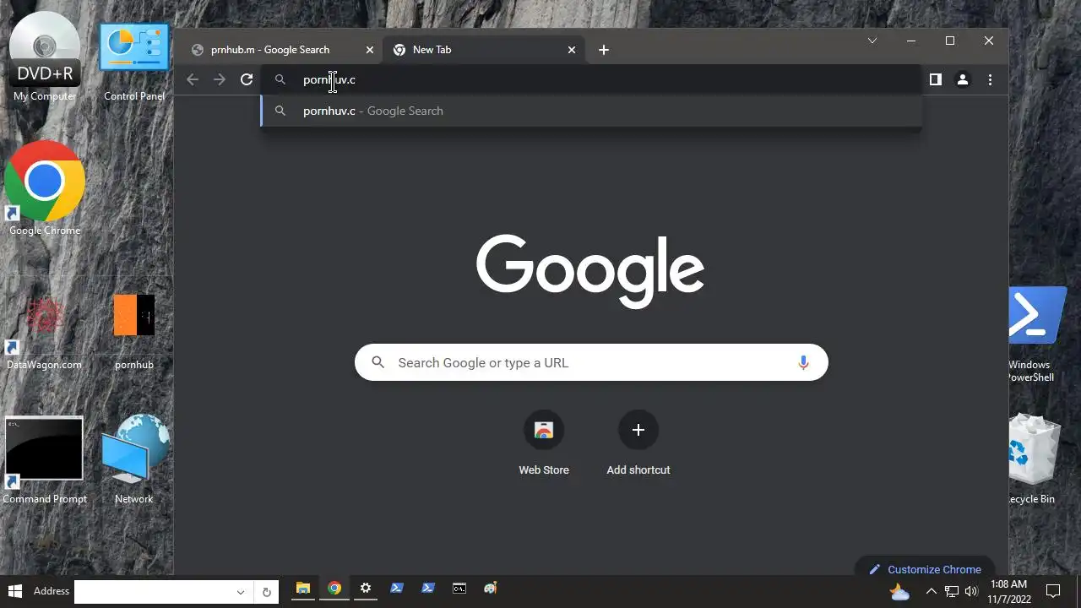
Task: Open the Chrome profile avatar icon
Action: (x=962, y=79)
